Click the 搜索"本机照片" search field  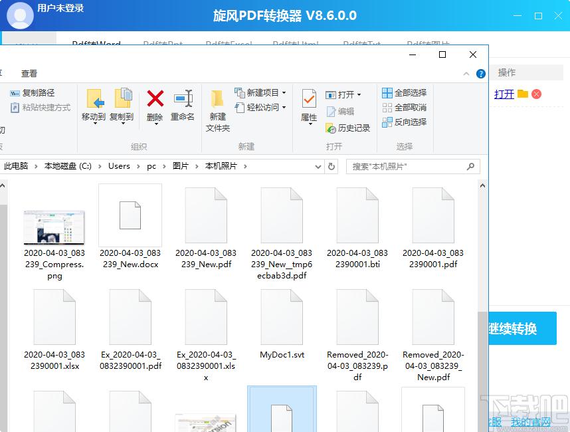pos(413,167)
